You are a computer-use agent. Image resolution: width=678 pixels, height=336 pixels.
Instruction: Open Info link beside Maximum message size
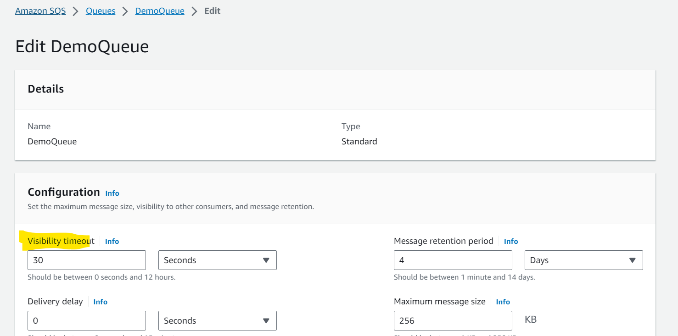click(503, 302)
